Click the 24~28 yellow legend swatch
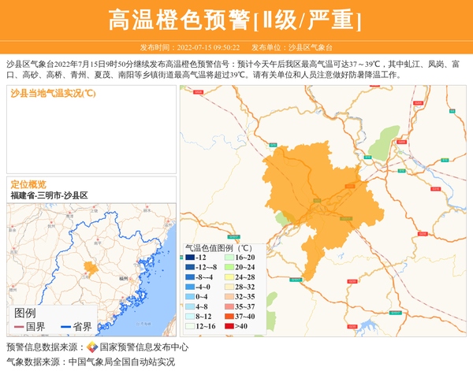This screenshot has height=371, width=473. [x=228, y=277]
